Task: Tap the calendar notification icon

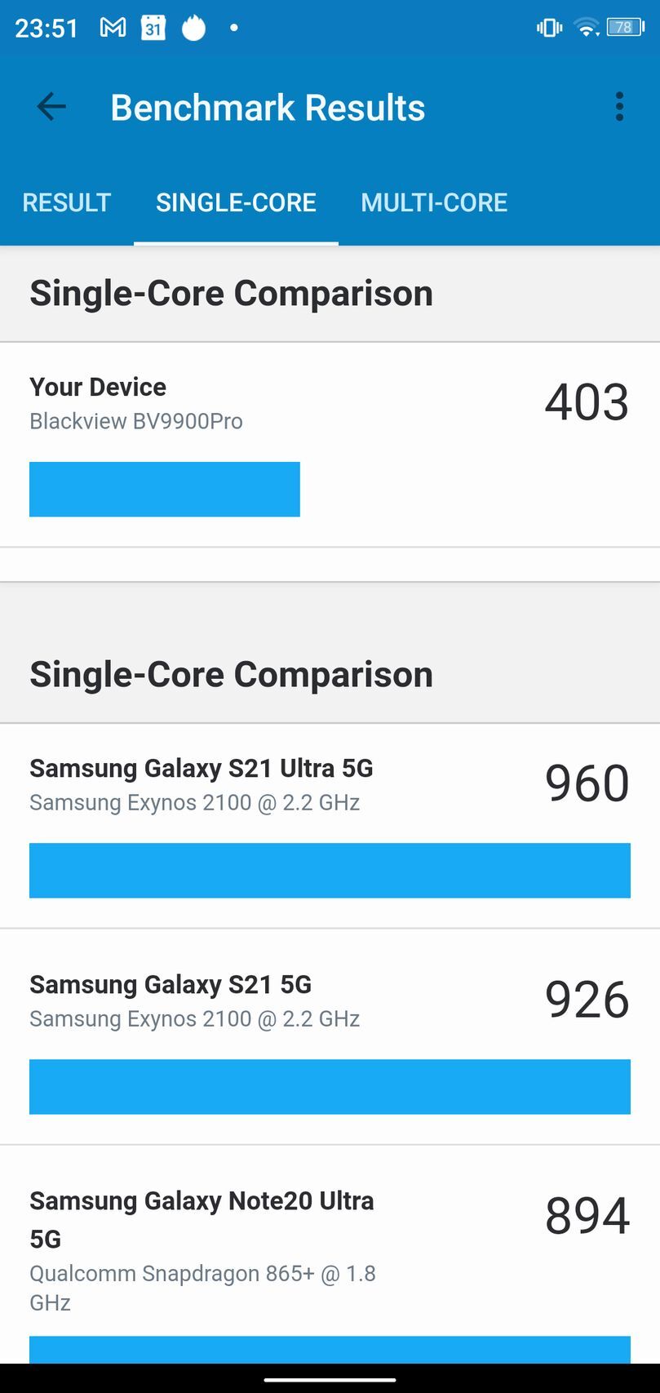Action: 153,28
